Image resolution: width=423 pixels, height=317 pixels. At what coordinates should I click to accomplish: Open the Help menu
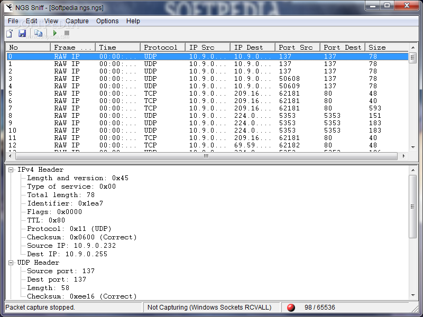coord(133,21)
